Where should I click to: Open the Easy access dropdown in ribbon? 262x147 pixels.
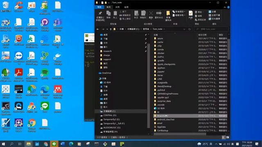pyautogui.click(x=179, y=15)
